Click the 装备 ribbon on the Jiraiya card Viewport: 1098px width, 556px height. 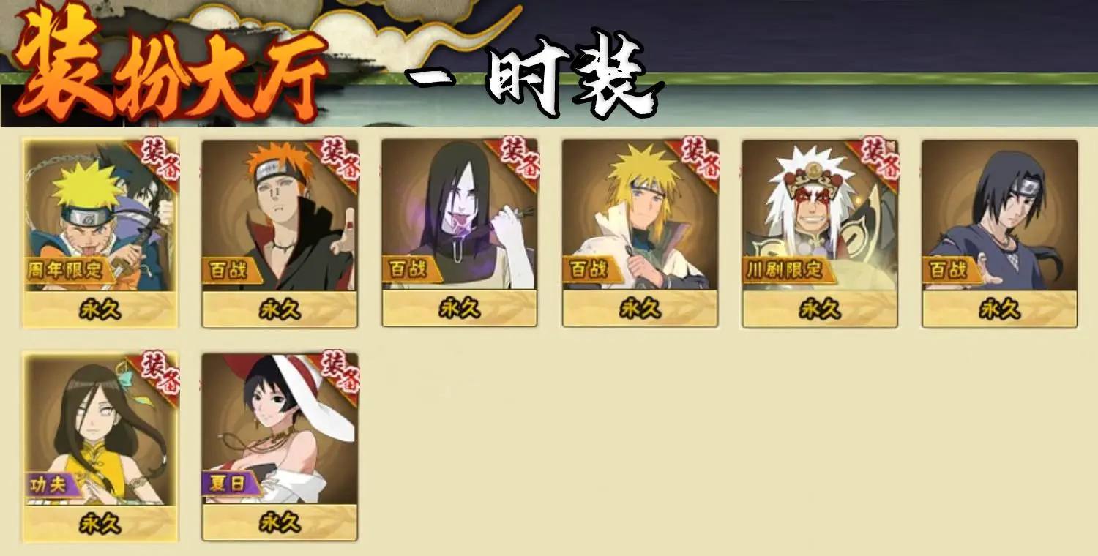pyautogui.click(x=878, y=159)
